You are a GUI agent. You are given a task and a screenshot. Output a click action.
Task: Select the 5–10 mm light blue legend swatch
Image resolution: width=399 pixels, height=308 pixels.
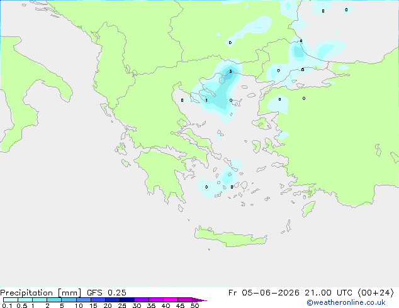click(69, 300)
